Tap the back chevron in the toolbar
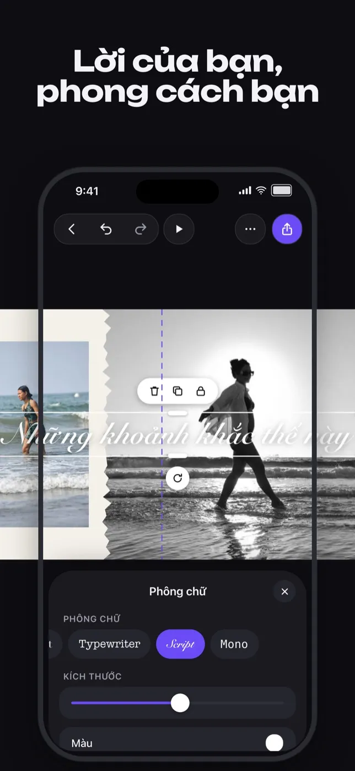 click(72, 229)
